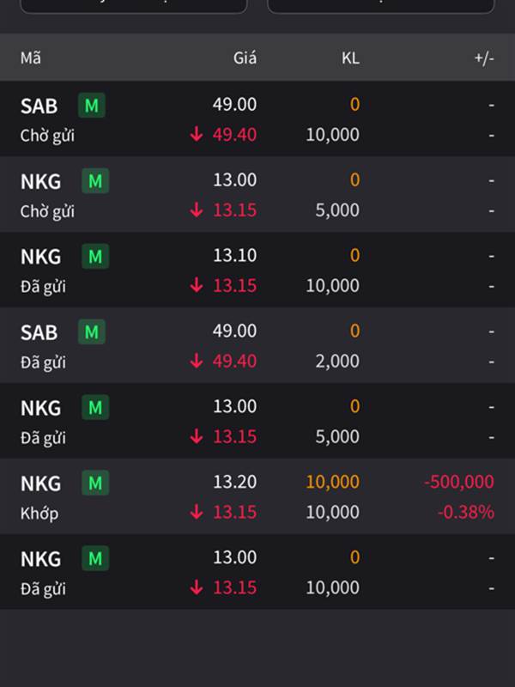Select the SAB Đã gửi order for 2,000
This screenshot has height=687, width=515.
[257, 346]
